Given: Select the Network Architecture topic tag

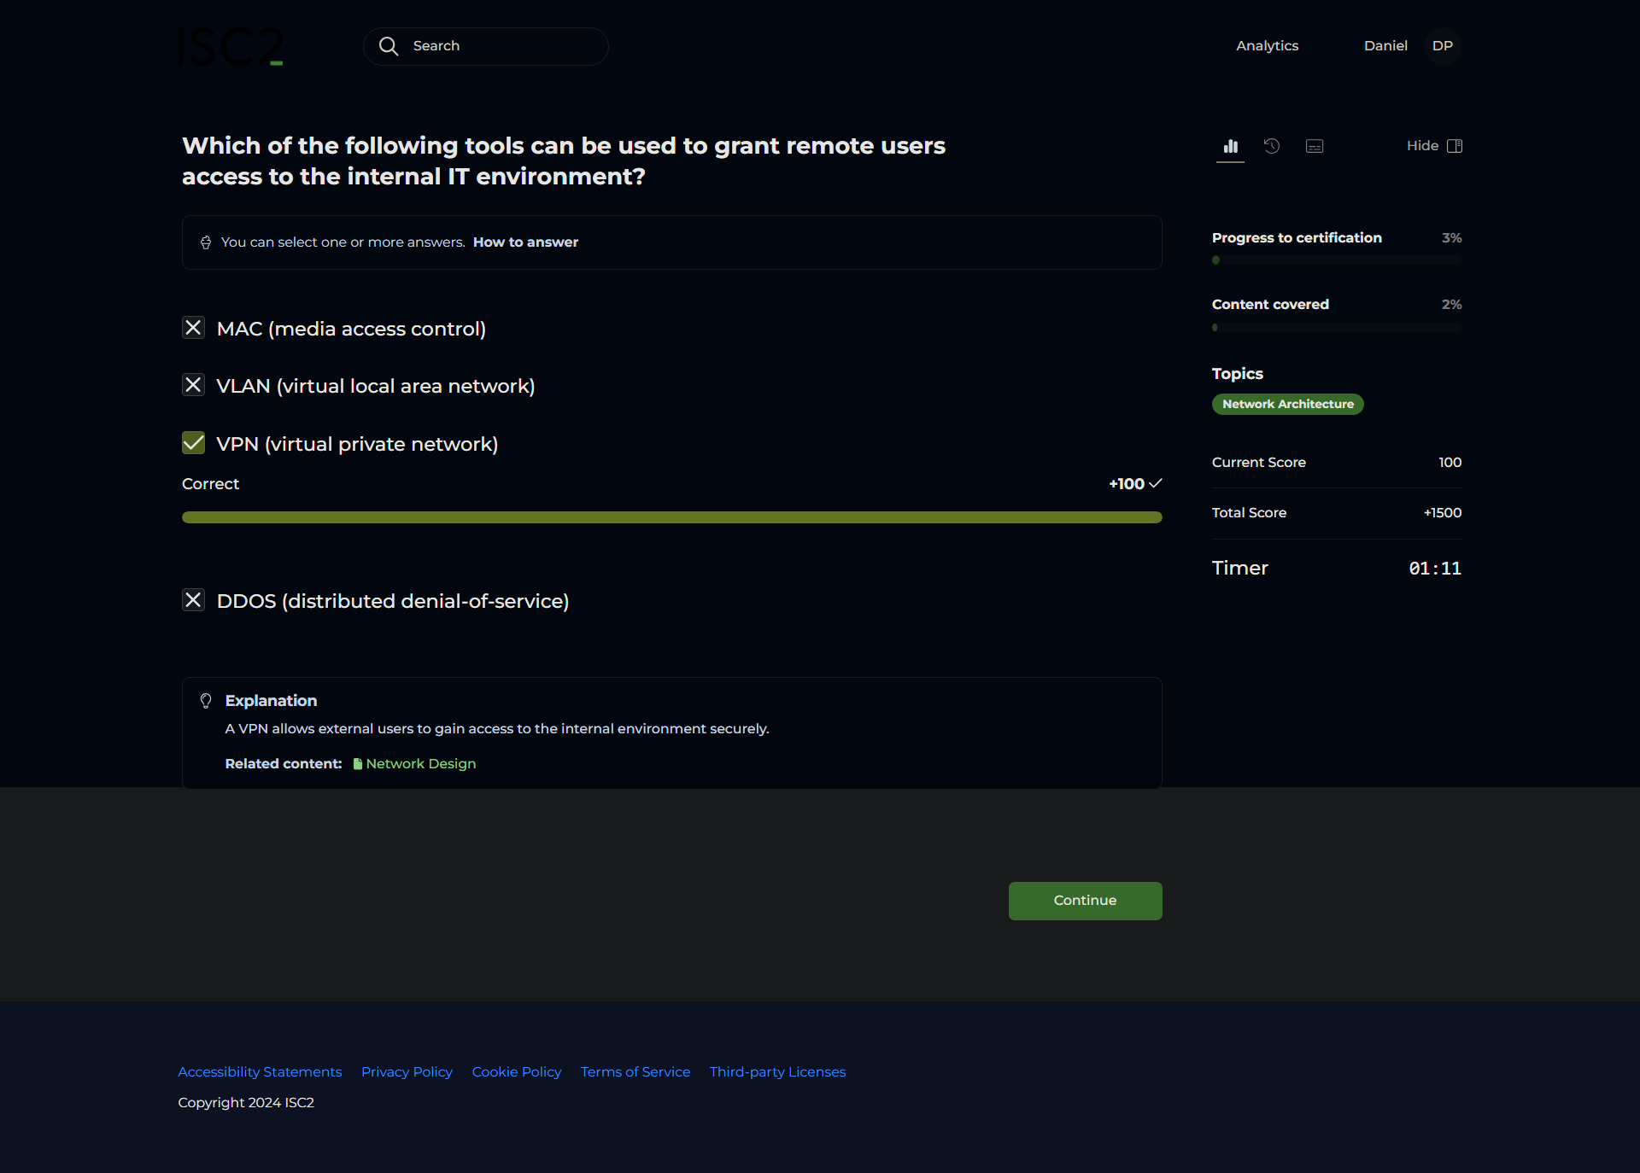Looking at the screenshot, I should 1287,404.
